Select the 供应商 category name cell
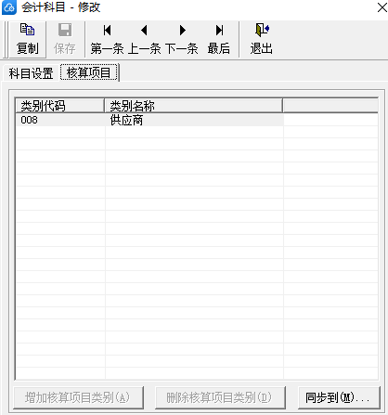 coord(194,120)
